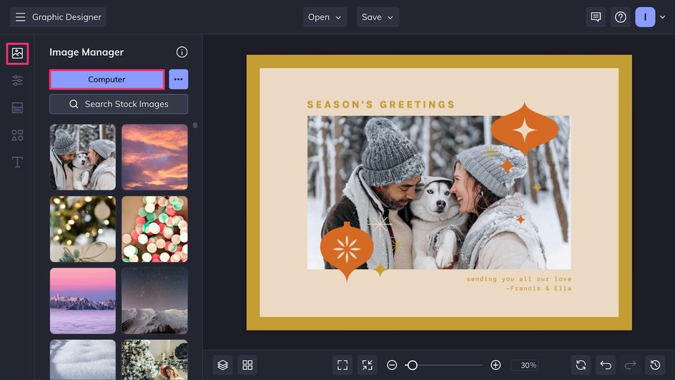Open the Graphics shapes sidebar panel

coord(17,135)
